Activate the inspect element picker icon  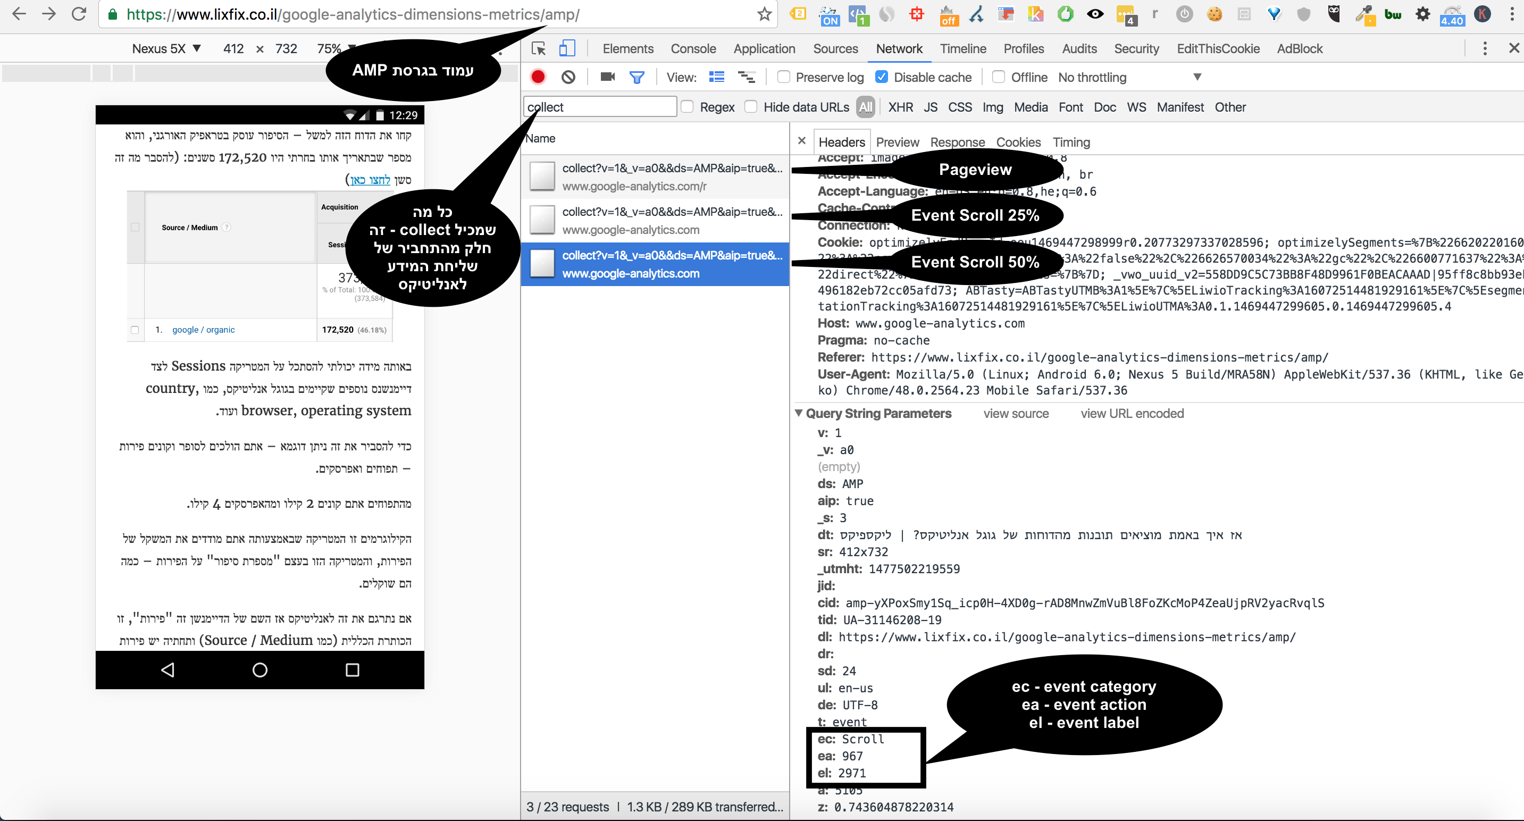[538, 48]
